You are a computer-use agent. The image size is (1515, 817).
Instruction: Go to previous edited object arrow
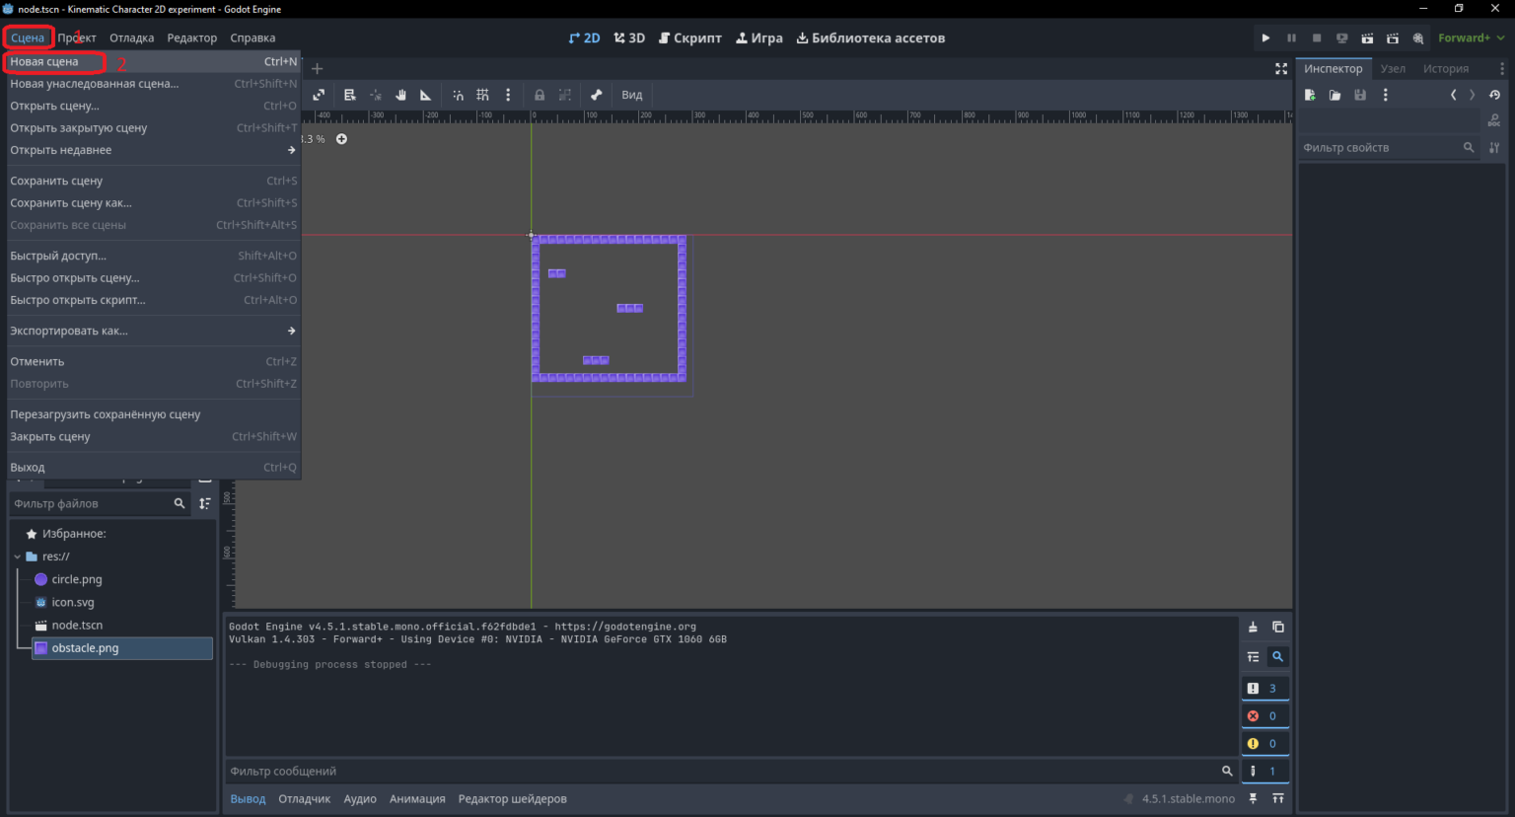coord(1453,95)
